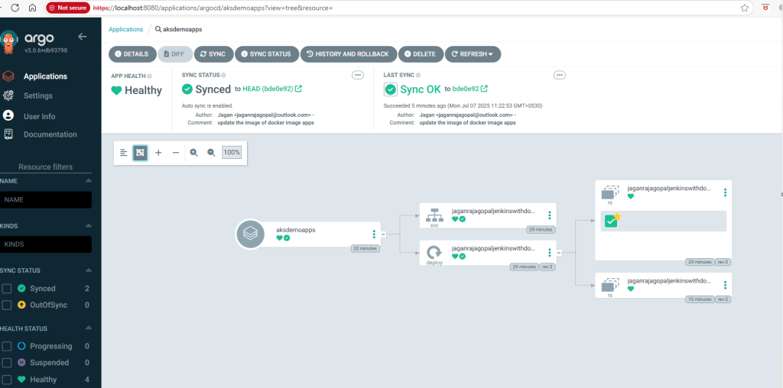The width and height of the screenshot is (783, 388).
Task: Focus the NAME filter input field
Action: pos(46,199)
